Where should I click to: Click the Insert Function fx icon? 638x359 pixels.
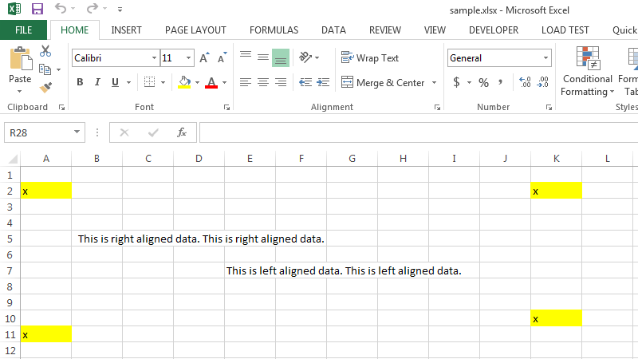[x=182, y=132]
